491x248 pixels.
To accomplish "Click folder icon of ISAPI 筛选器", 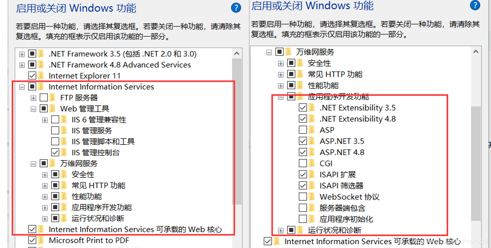I will (x=312, y=186).
